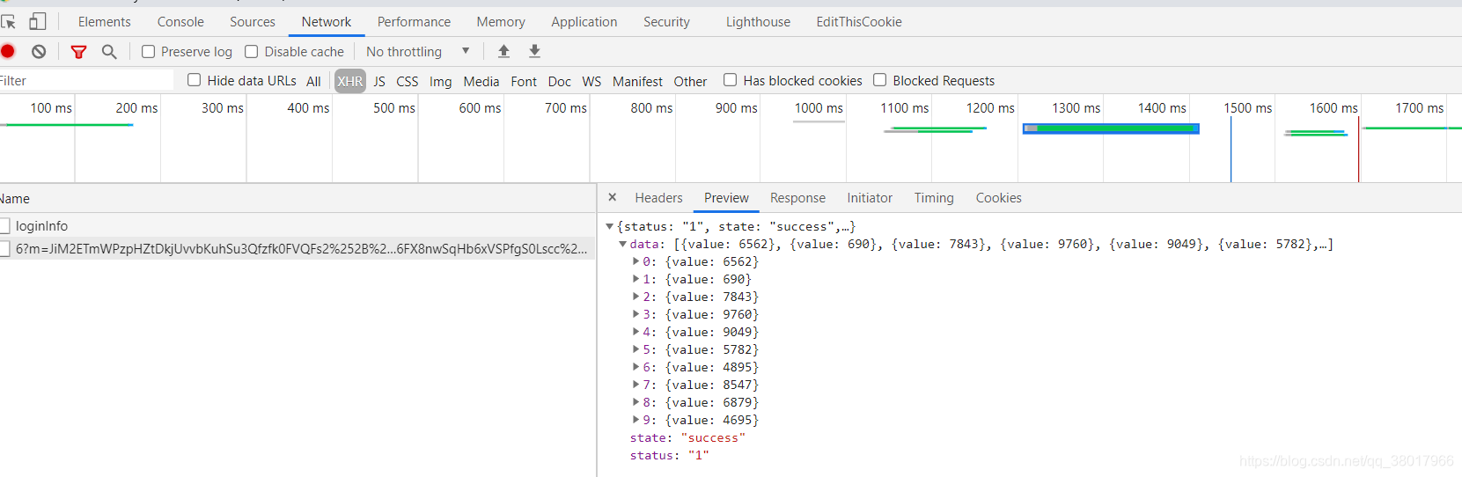Focus the network Filter text field
This screenshot has height=477, width=1462.
click(x=86, y=80)
